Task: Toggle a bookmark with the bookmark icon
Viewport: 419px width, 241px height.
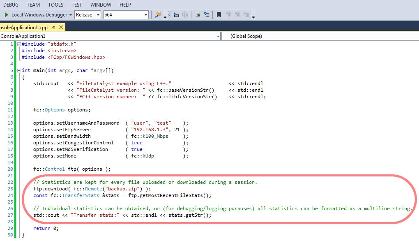Action: 219,15
